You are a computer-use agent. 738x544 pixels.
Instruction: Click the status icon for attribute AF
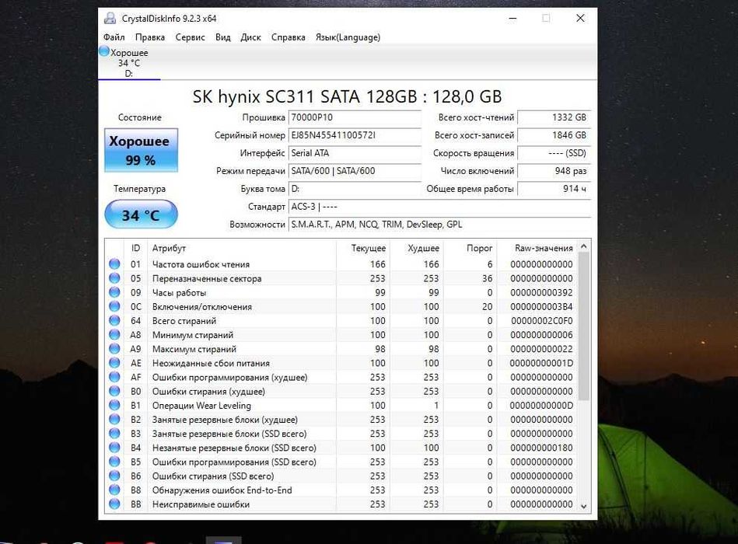[114, 377]
